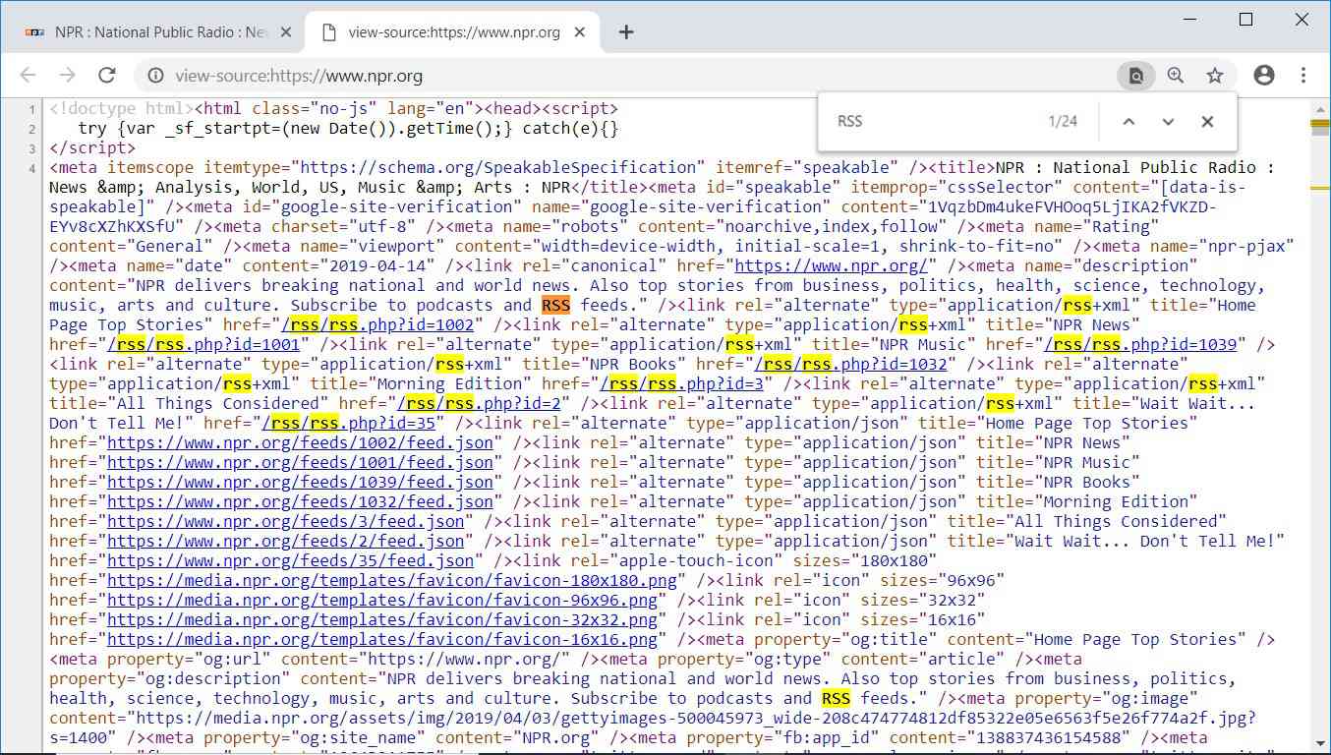Jump to next RSS search match
Screen dimensions: 1331x755
click(x=1168, y=122)
